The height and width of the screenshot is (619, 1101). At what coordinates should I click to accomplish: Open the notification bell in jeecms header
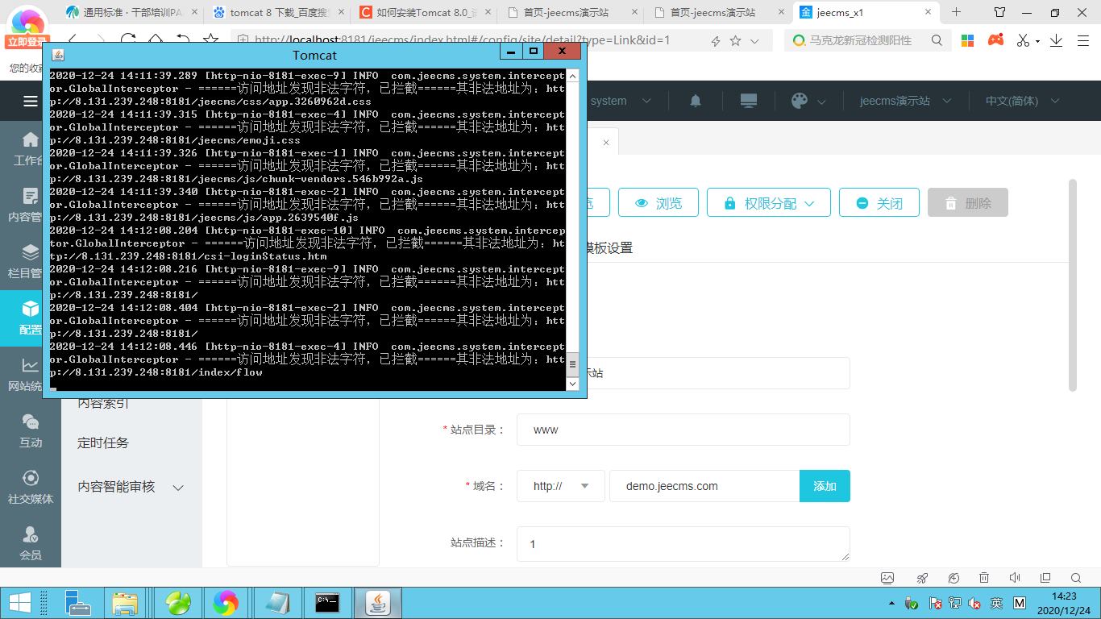(695, 101)
